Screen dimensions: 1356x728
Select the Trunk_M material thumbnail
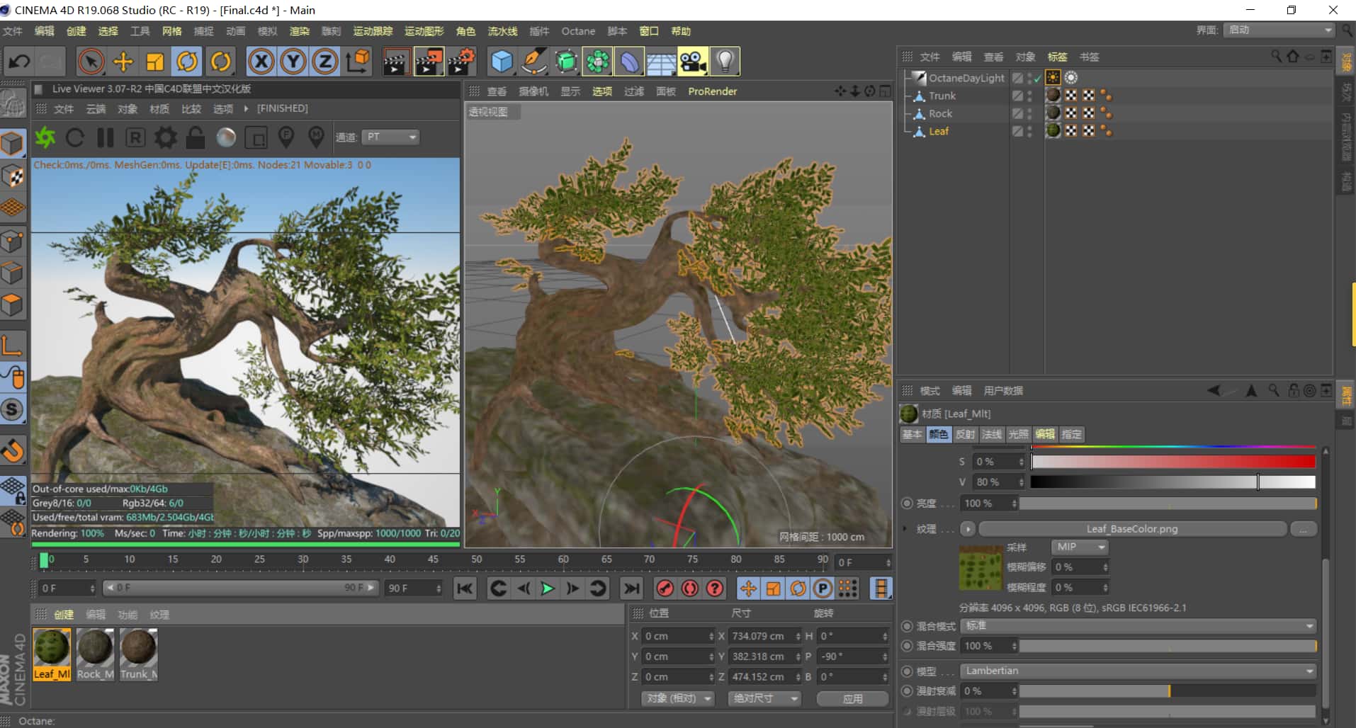click(139, 655)
